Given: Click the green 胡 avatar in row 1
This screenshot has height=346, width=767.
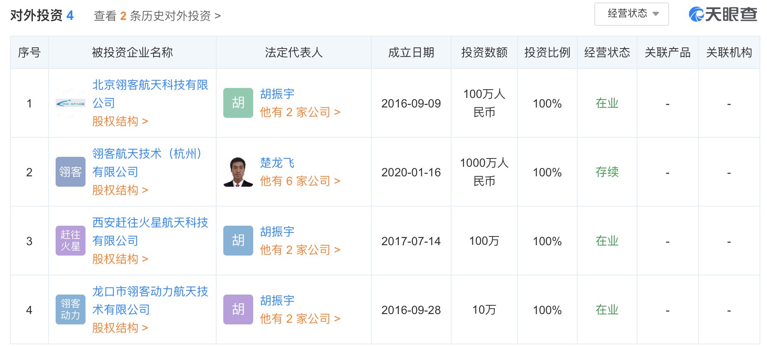Looking at the screenshot, I should click(x=238, y=103).
